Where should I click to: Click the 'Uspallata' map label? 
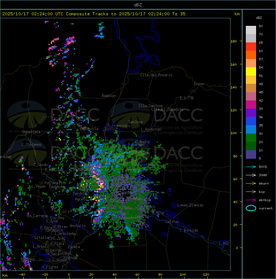(x=31, y=132)
